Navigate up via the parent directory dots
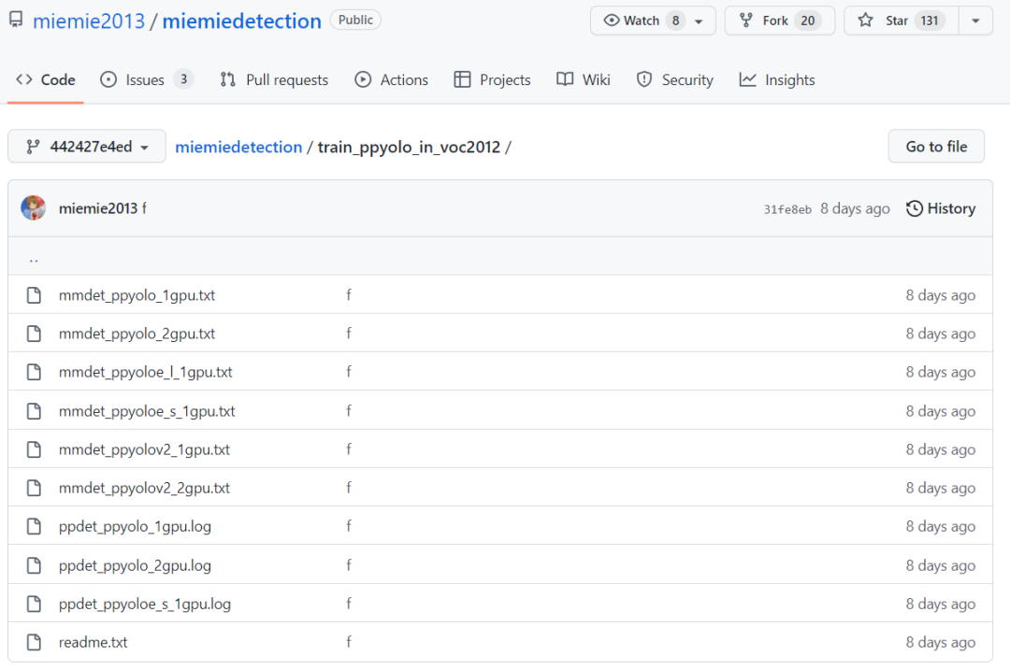Image resolution: width=1010 pixels, height=669 pixels. point(34,259)
